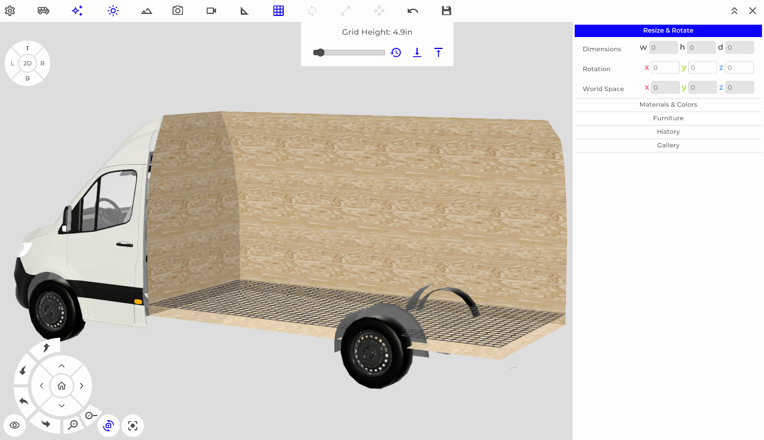Toggle the sun lighting icon
764x440 pixels.
113,11
